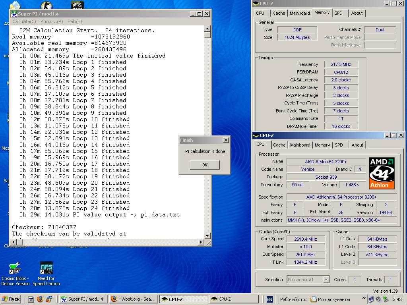Click the EN language indicator
The image size is (407, 305).
click(269, 299)
